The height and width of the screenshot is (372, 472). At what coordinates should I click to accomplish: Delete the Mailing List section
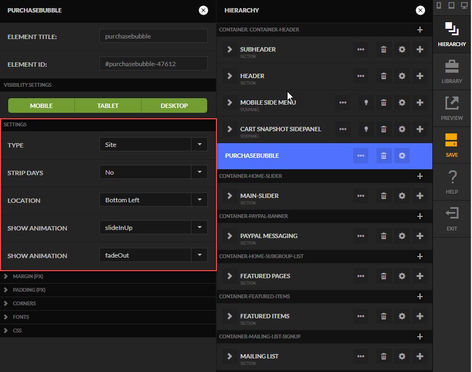[x=384, y=356]
